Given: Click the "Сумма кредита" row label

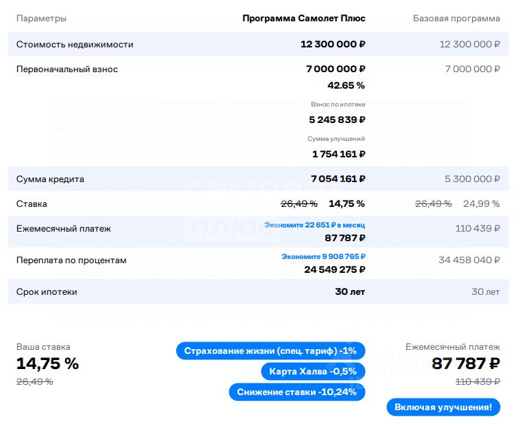Looking at the screenshot, I should click(50, 179).
